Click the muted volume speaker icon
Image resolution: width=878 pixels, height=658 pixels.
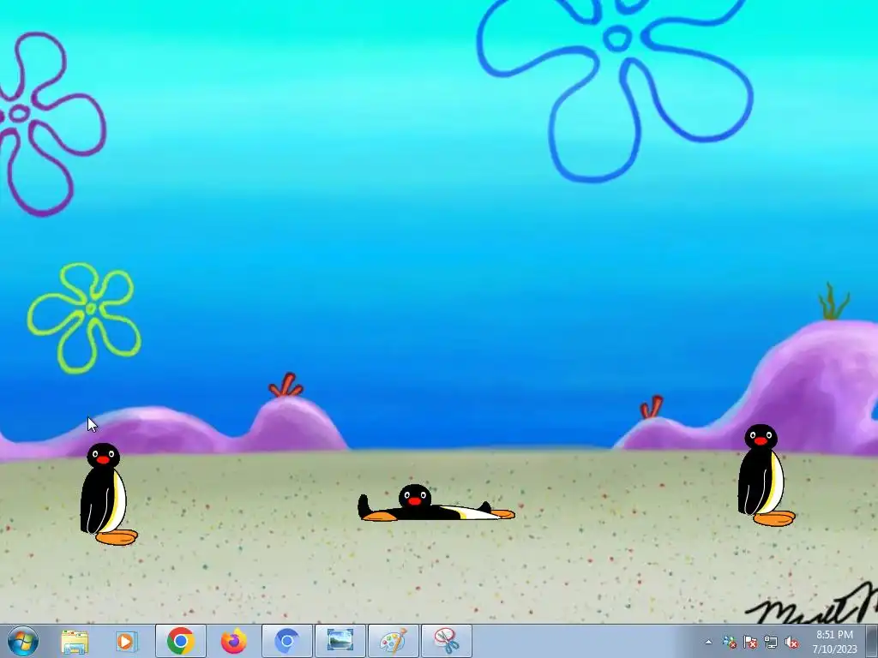[x=791, y=642]
